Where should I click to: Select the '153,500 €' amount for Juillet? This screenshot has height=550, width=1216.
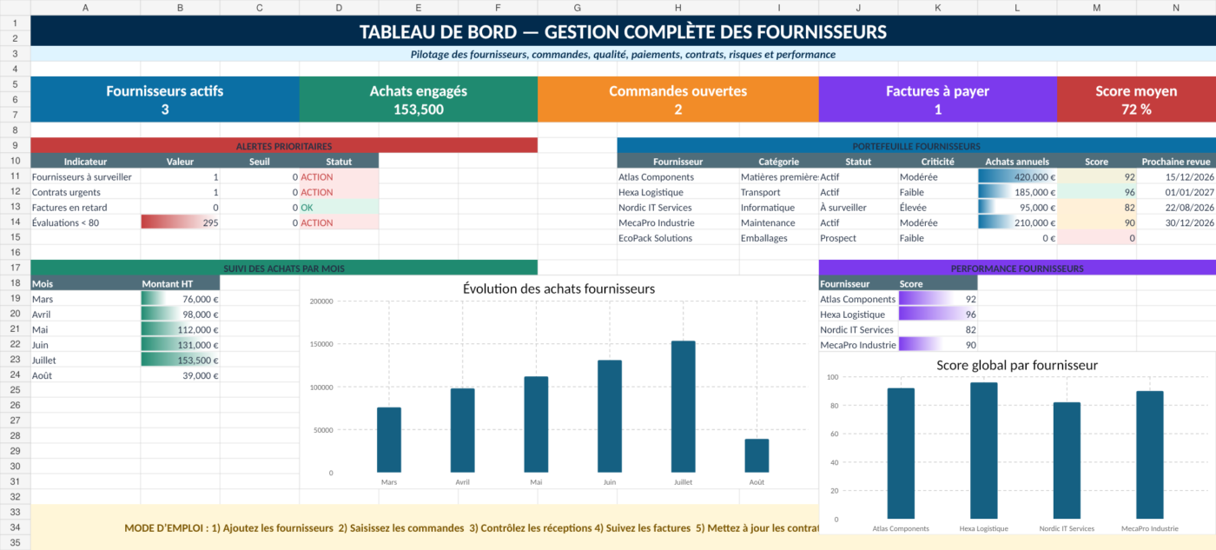tap(180, 360)
